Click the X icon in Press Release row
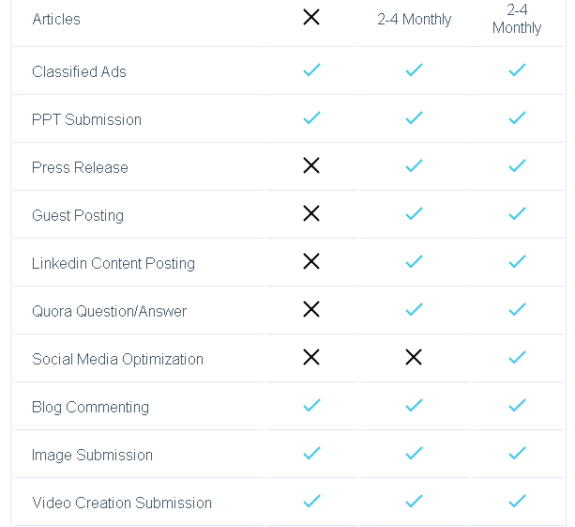 (311, 166)
